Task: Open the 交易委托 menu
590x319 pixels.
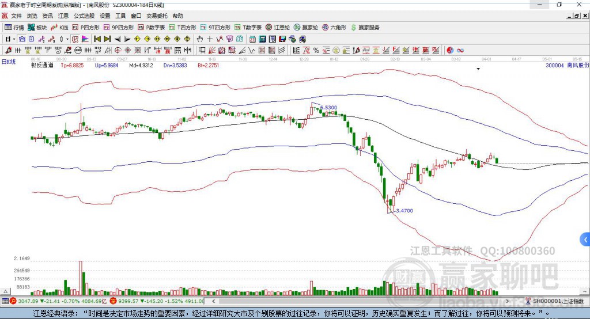Action: coord(157,16)
